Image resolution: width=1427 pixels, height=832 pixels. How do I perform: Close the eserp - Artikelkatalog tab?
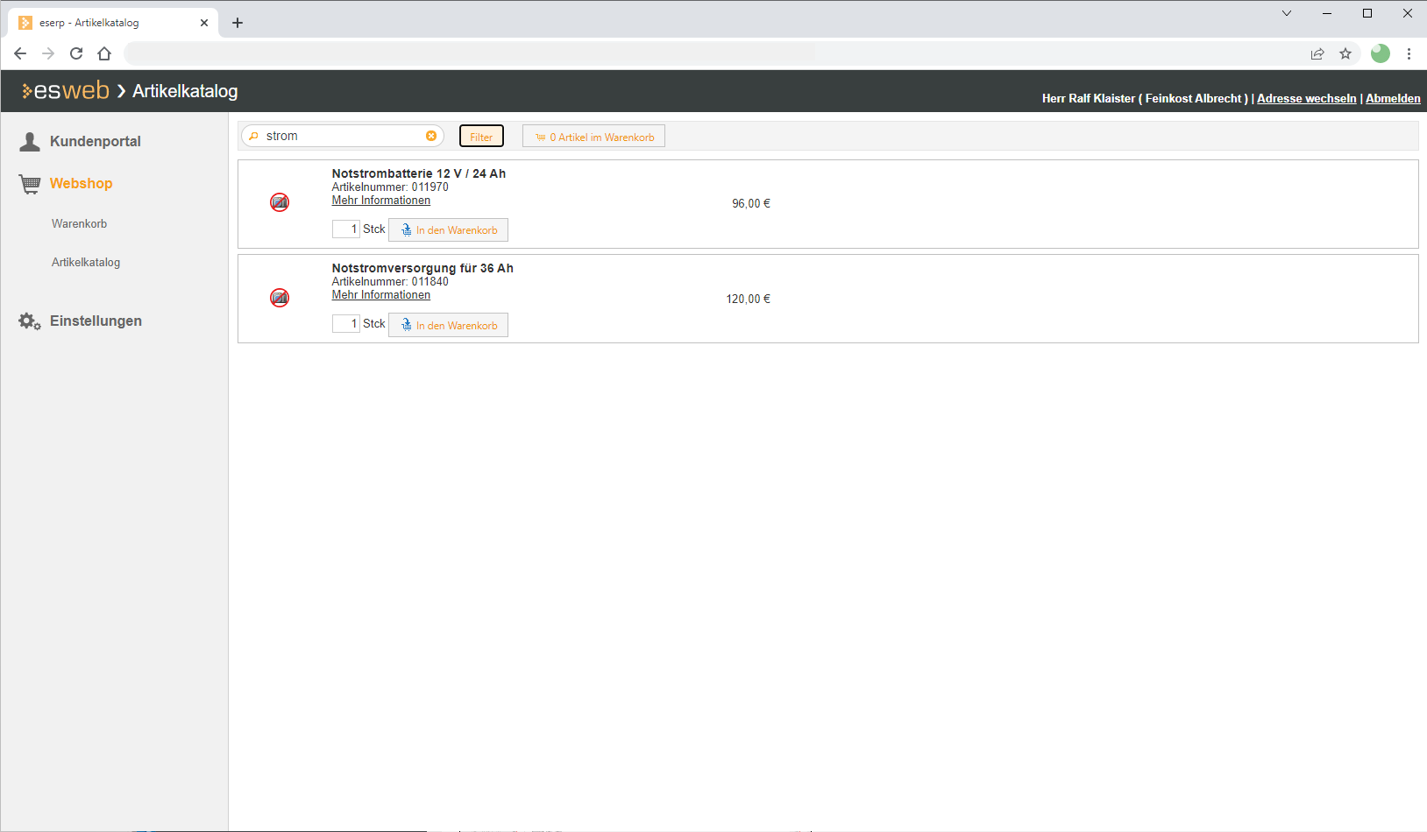click(x=204, y=23)
